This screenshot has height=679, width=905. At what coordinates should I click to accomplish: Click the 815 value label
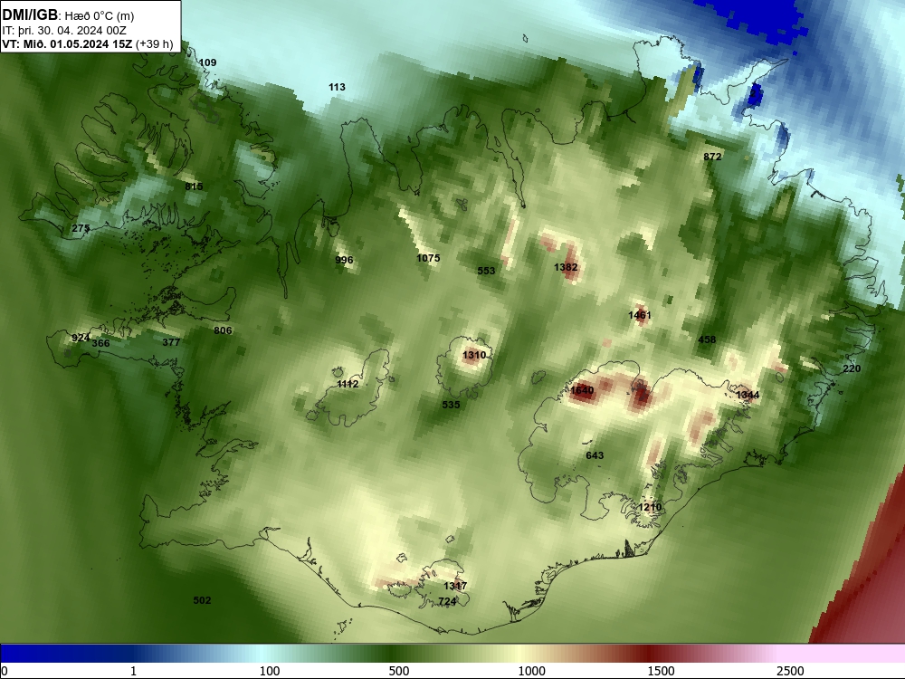tap(194, 186)
